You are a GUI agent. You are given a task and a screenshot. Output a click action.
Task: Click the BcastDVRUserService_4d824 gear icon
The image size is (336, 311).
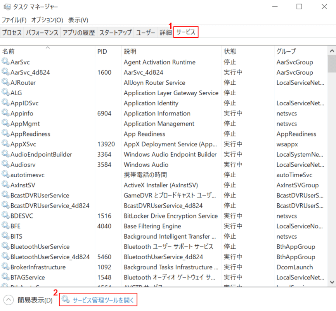pos(5,205)
